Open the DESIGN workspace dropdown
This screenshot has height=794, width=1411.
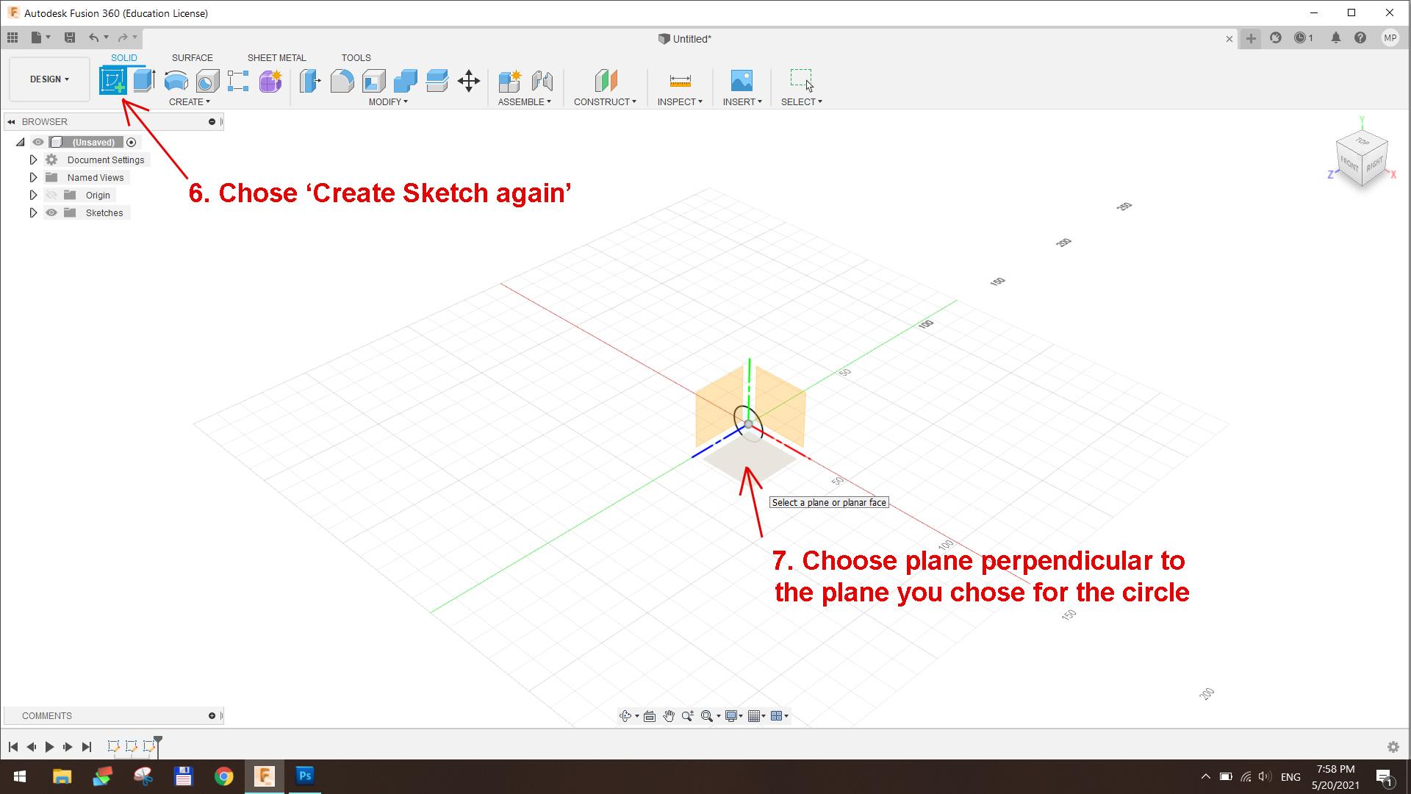(49, 79)
